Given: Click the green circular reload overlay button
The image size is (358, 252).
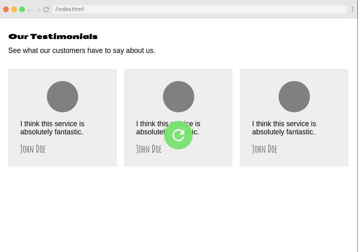Looking at the screenshot, I should (178, 135).
